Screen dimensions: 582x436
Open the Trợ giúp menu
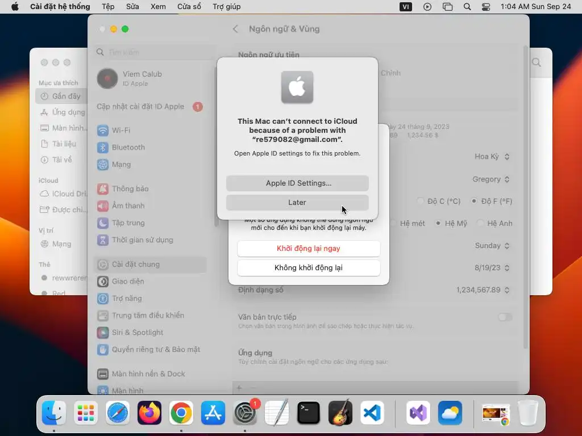[226, 7]
